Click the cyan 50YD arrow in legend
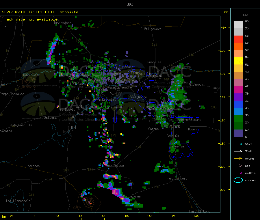Viewport: 260px width, 220px height. click(238, 144)
